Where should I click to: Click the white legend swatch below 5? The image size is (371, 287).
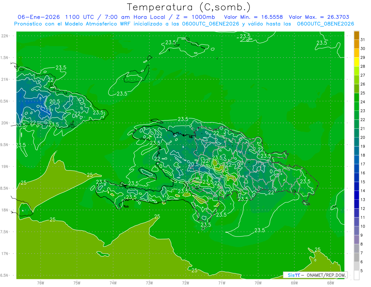click(356, 275)
